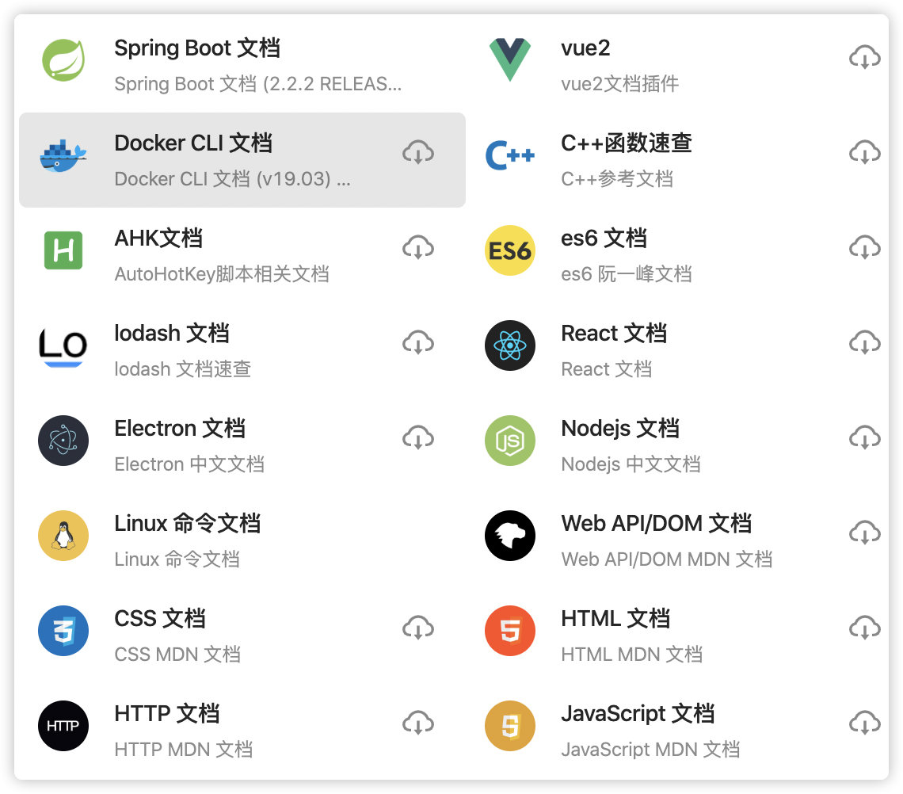The height and width of the screenshot is (794, 903).
Task: Select the Docker CLI 文档 title
Action: pyautogui.click(x=193, y=143)
